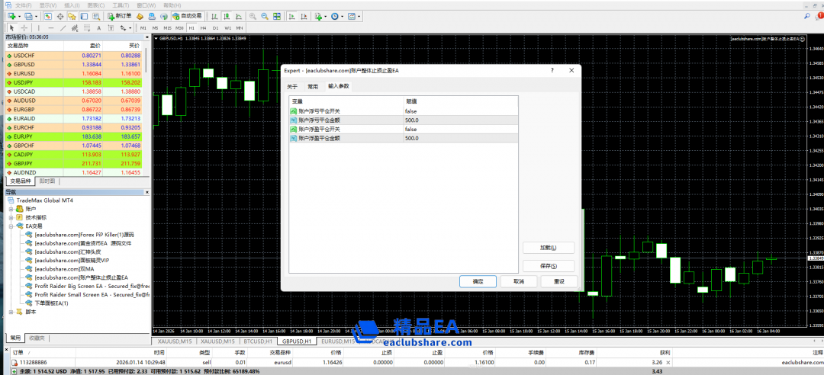The height and width of the screenshot is (375, 824).
Task: Click the zoom out magnifier icon
Action: click(x=266, y=15)
